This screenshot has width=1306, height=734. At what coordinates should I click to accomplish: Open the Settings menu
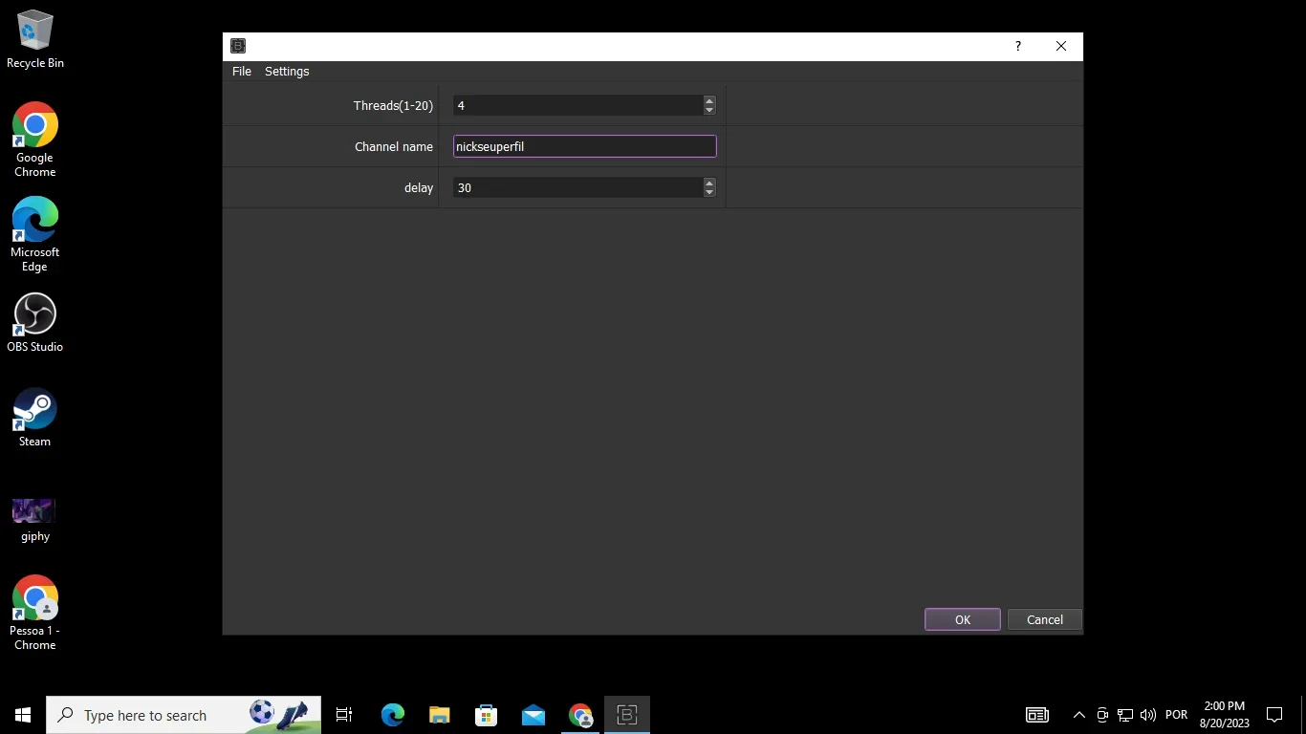point(287,72)
